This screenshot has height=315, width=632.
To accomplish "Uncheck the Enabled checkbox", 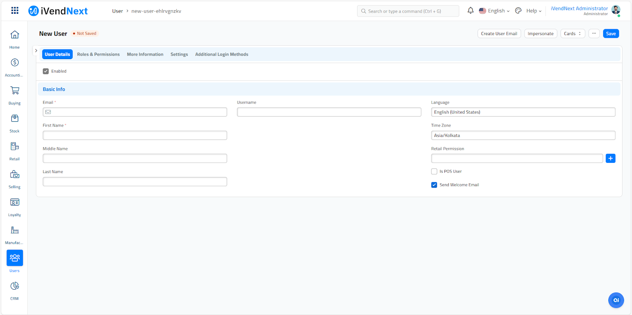I will click(46, 71).
